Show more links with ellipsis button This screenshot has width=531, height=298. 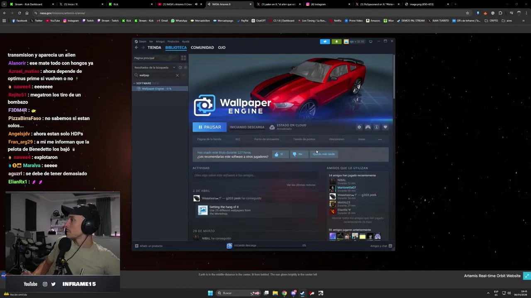(x=380, y=139)
